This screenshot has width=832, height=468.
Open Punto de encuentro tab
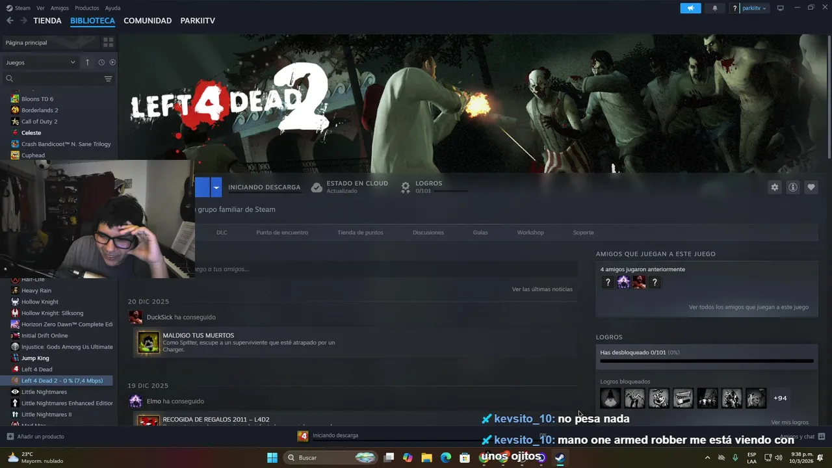[x=282, y=232]
